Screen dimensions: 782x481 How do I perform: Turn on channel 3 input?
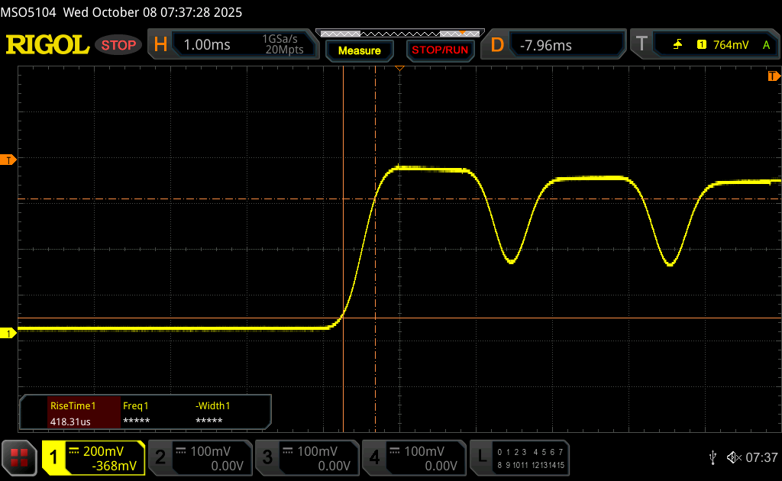tap(305, 457)
